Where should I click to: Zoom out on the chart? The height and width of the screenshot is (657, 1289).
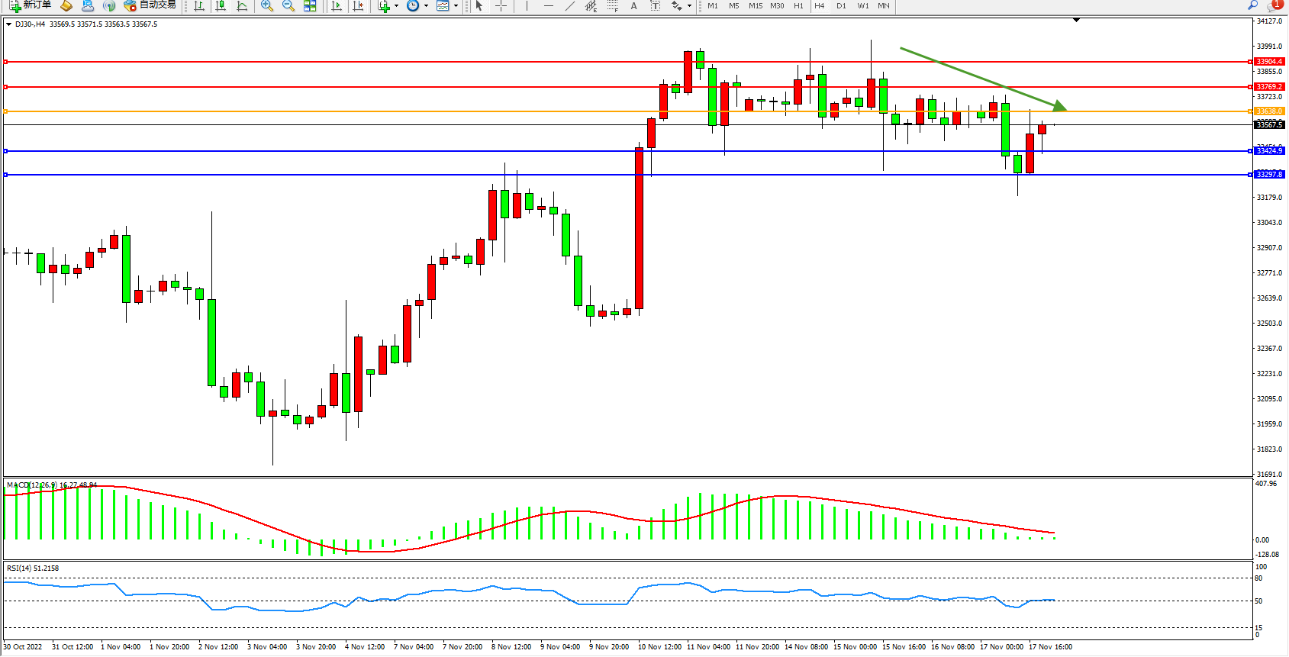[x=288, y=6]
